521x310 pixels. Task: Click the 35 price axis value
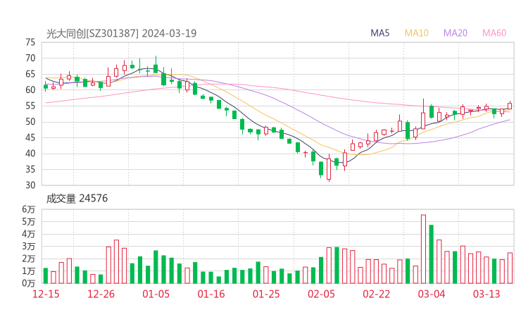pyautogui.click(x=30, y=169)
